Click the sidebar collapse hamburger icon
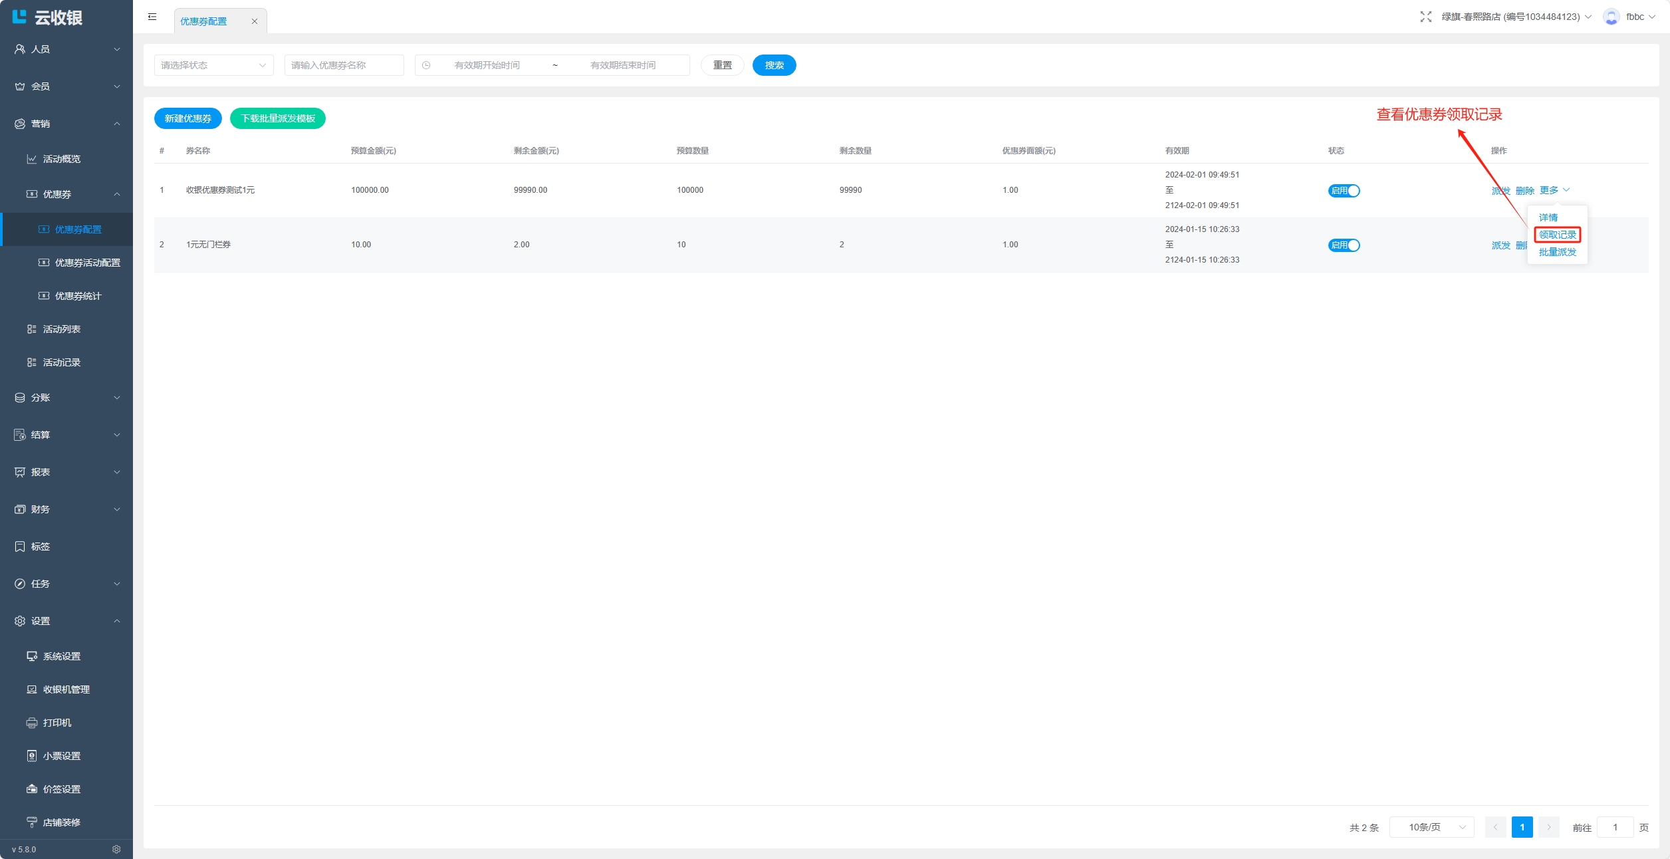1670x859 pixels. point(152,17)
